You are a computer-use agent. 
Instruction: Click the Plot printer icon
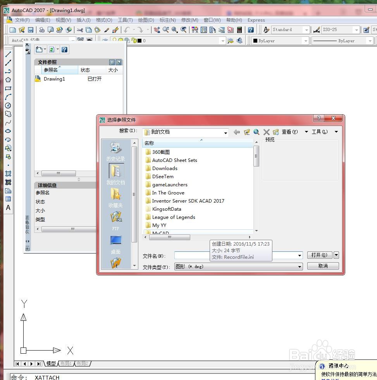pos(42,30)
